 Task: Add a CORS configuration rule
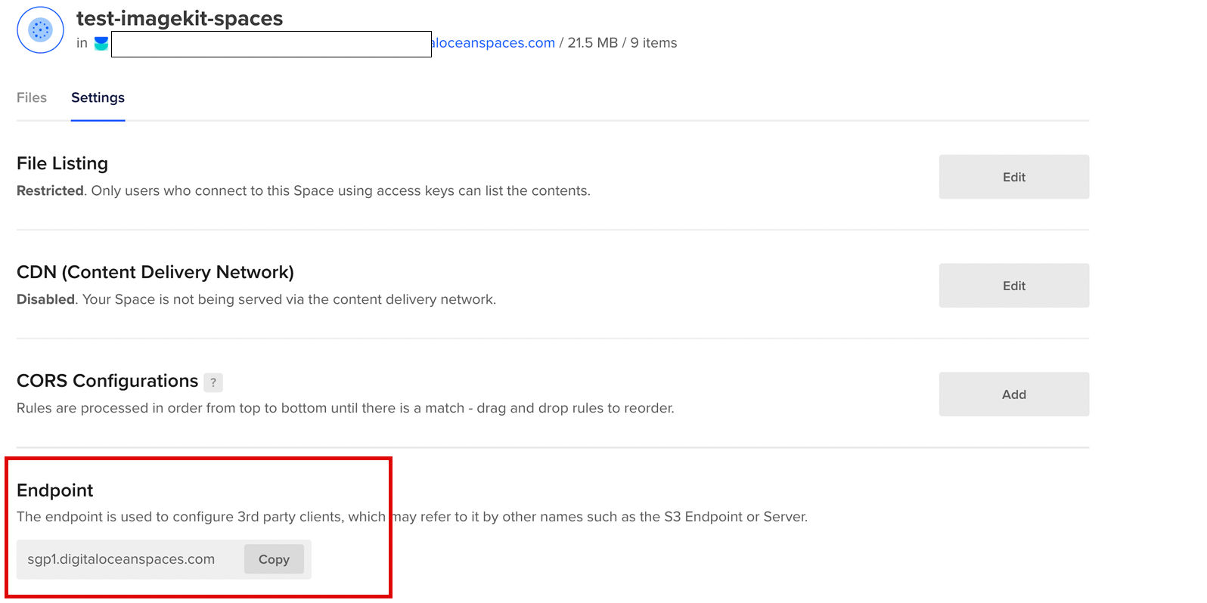click(x=1013, y=394)
